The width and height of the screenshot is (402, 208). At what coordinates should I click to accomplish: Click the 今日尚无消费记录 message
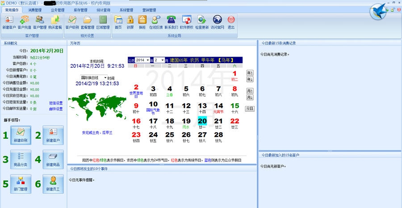275,54
